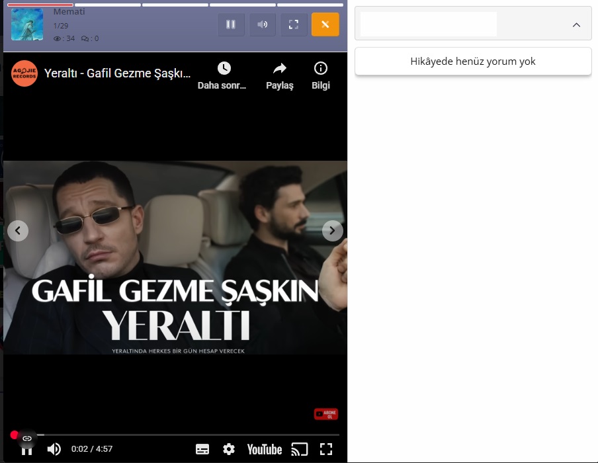Go to the previous story
This screenshot has width=598, height=463.
[18, 231]
